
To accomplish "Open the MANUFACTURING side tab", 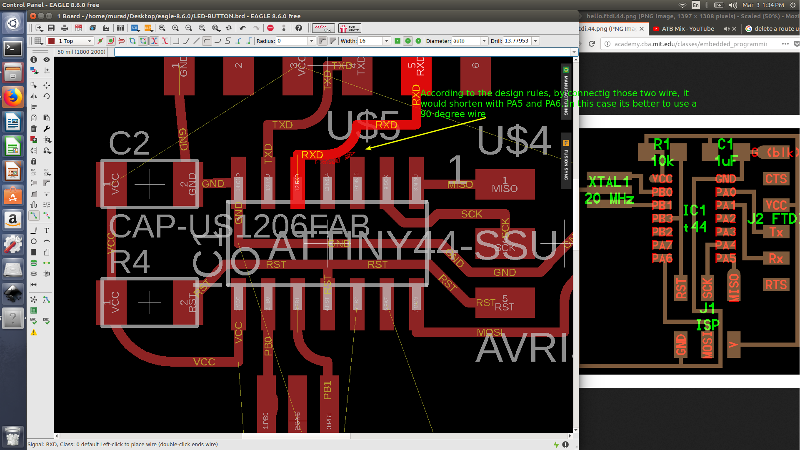I will tap(566, 92).
